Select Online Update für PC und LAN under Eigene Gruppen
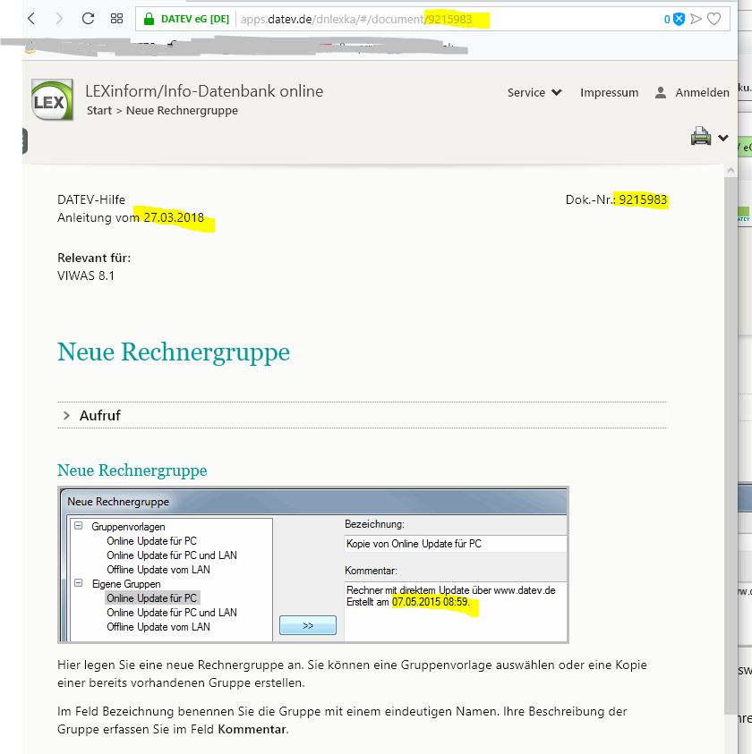 pos(172,613)
